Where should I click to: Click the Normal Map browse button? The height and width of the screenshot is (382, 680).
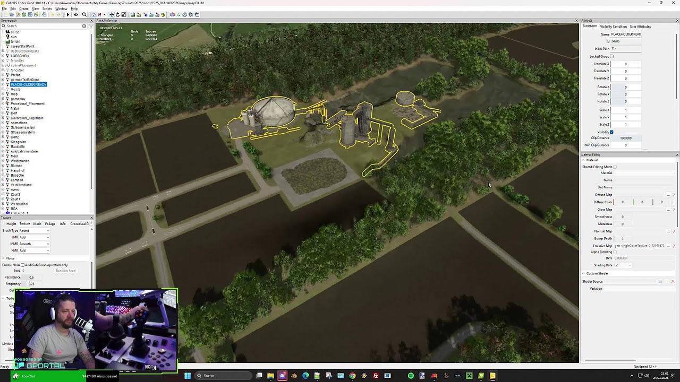(668, 231)
